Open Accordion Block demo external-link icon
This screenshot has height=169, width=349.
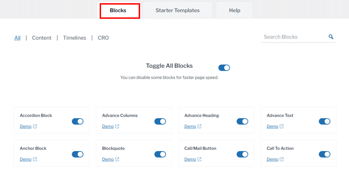[x=35, y=126]
